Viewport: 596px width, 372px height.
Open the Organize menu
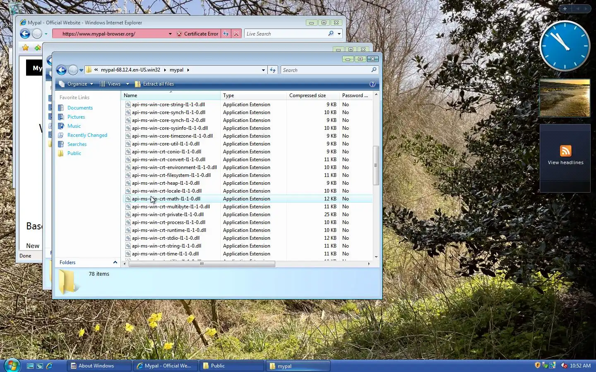[x=76, y=84]
